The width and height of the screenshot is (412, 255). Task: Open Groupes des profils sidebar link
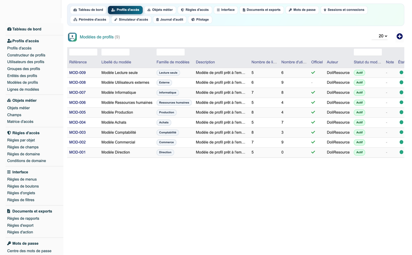[24, 69]
